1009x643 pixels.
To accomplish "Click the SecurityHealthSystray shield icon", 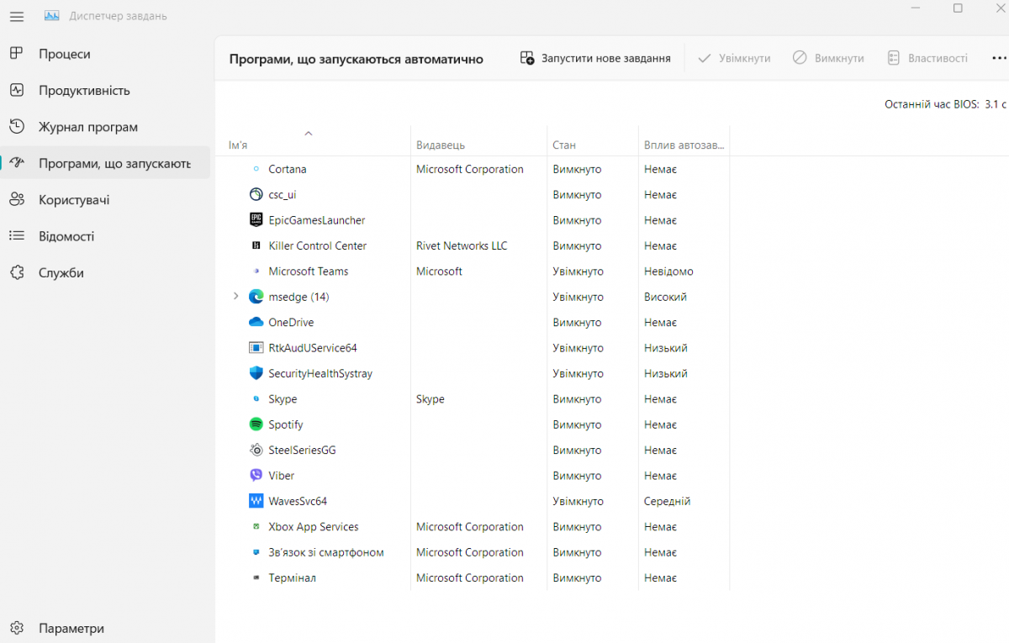I will [x=256, y=373].
